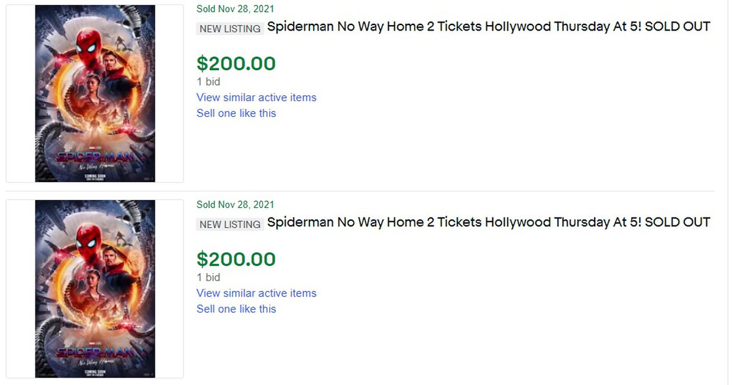Select Sell one like this in second listing
This screenshot has height=385, width=734.
(x=236, y=309)
